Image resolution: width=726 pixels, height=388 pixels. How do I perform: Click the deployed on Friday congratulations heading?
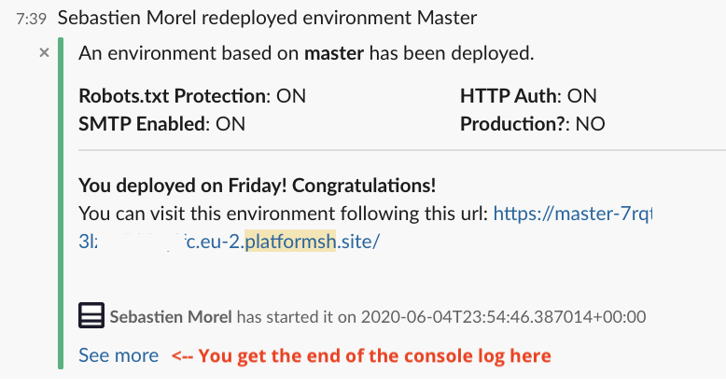click(257, 186)
